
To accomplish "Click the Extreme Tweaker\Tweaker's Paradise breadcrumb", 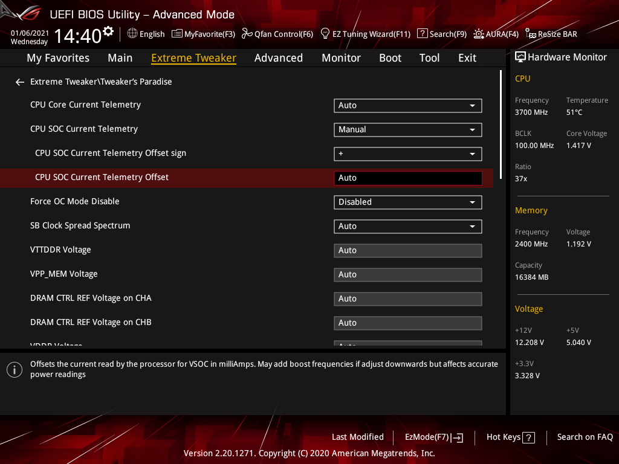I will coord(101,82).
